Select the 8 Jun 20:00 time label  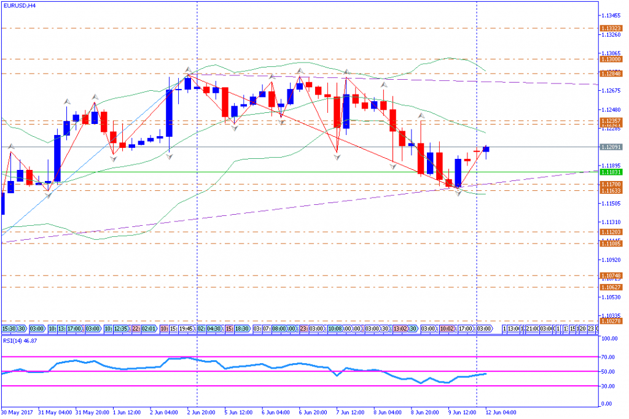[425, 412]
